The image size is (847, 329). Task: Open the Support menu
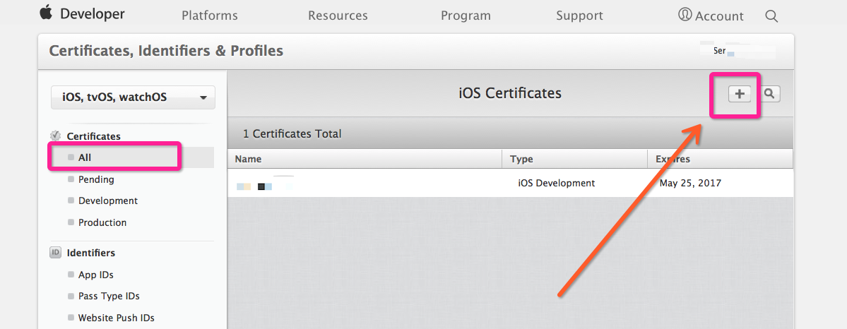579,16
